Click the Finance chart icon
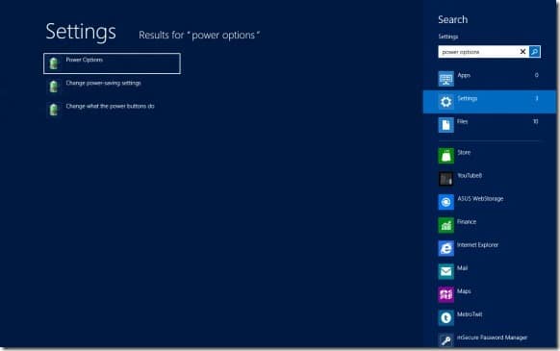Screen dimensions: 560x351 pos(446,225)
